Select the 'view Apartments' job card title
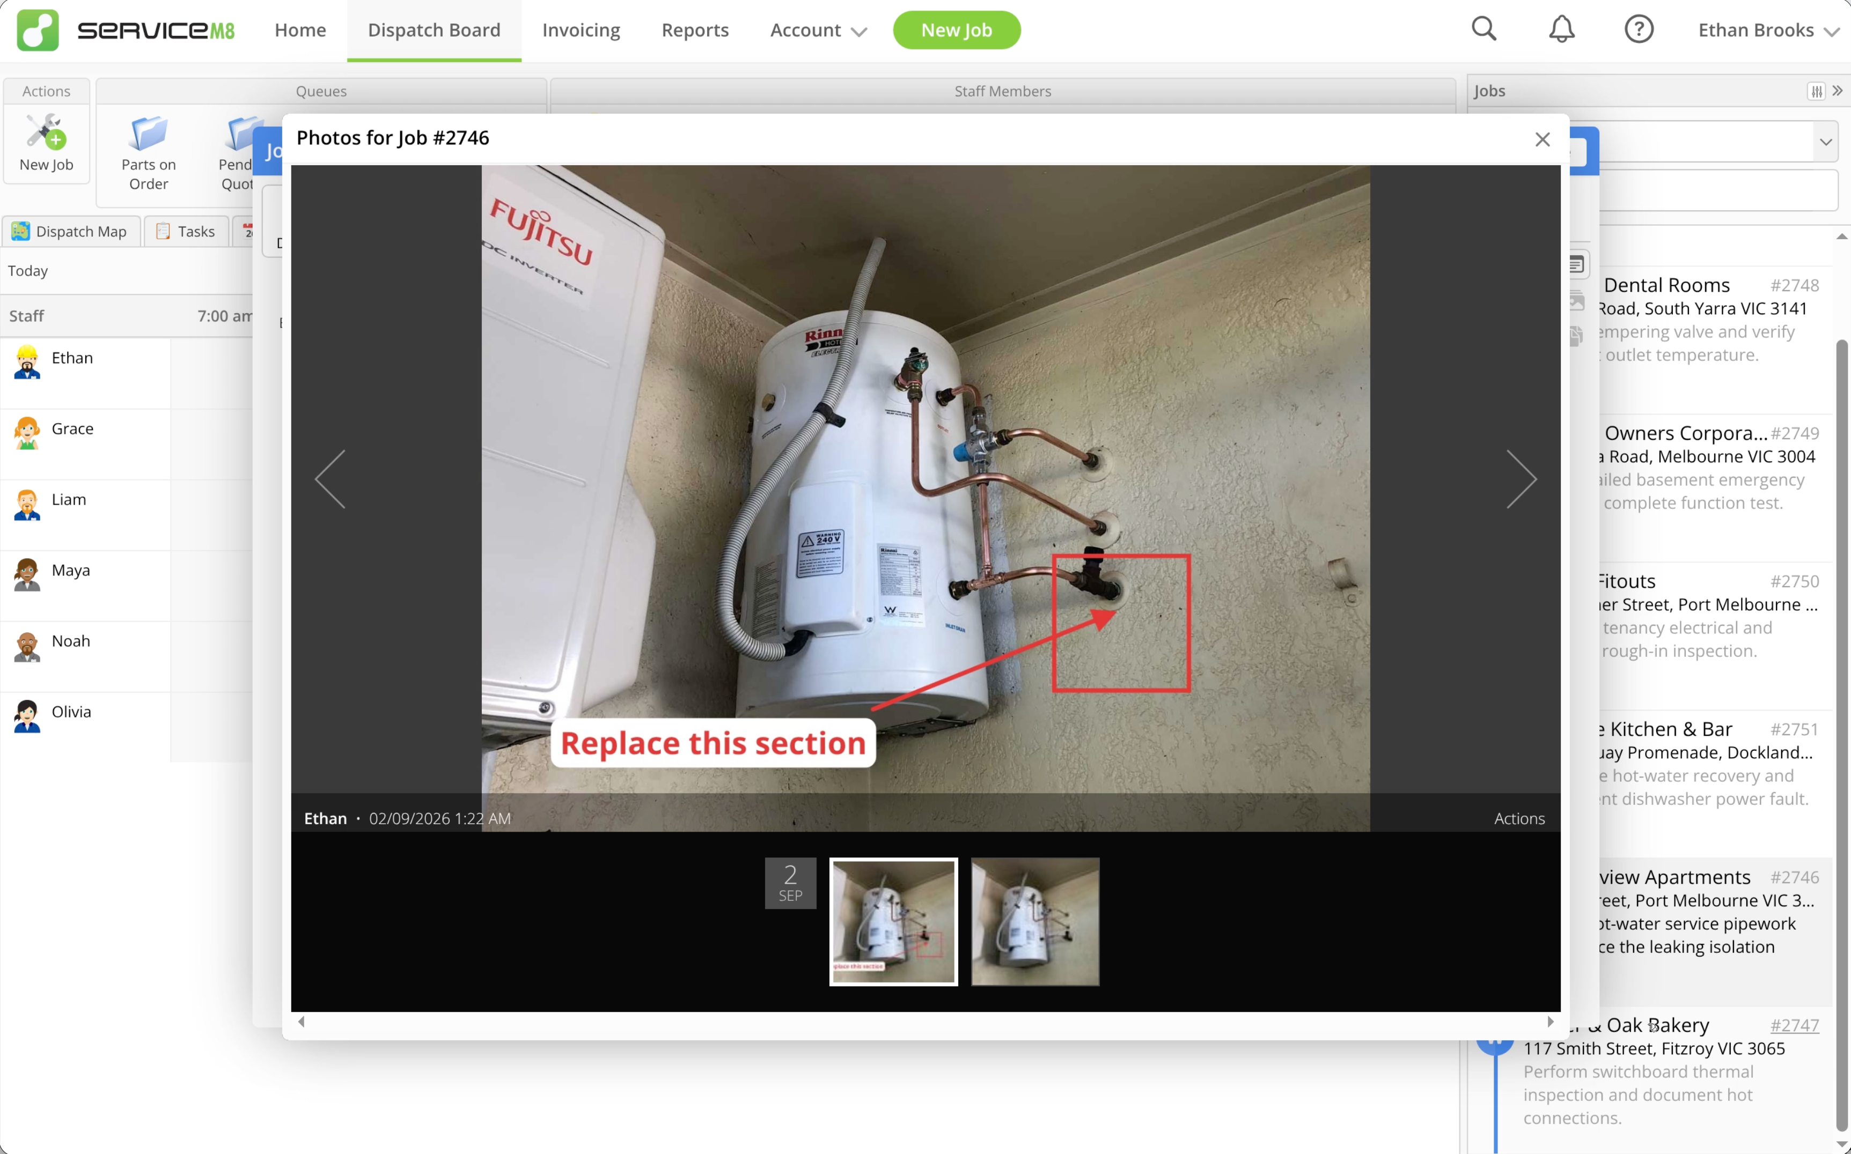 pyautogui.click(x=1674, y=878)
